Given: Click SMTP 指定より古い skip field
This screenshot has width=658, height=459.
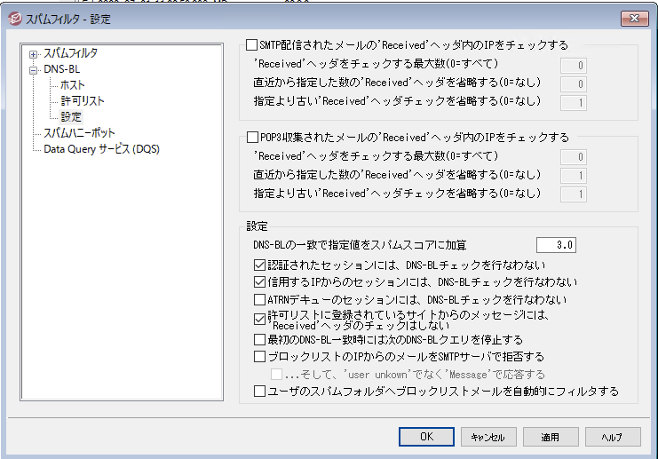Looking at the screenshot, I should pos(574,102).
